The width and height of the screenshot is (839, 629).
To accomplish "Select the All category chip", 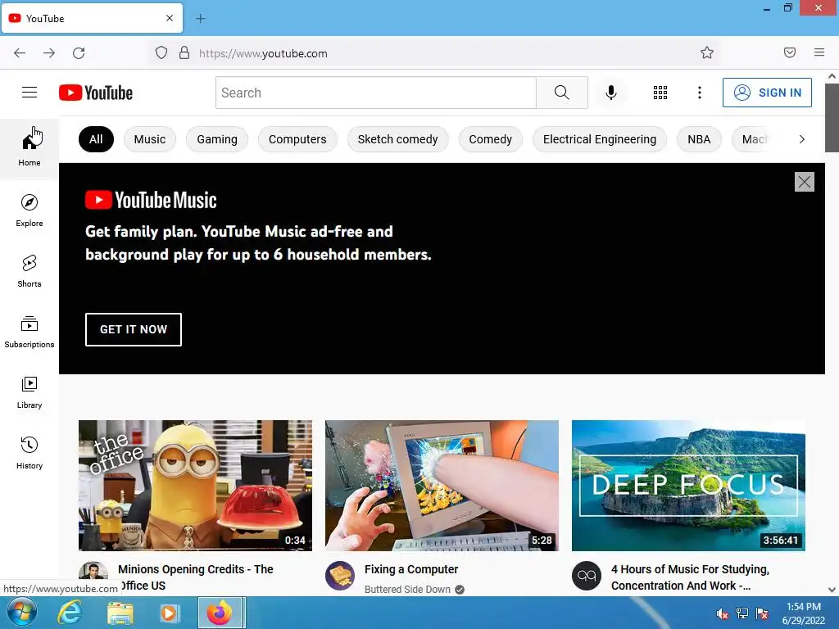I will click(x=97, y=139).
